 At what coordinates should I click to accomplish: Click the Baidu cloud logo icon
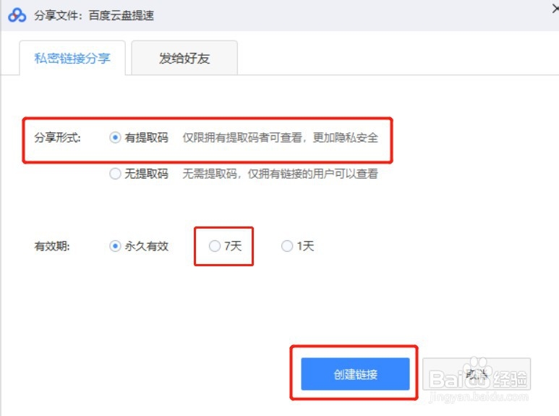pyautogui.click(x=17, y=15)
